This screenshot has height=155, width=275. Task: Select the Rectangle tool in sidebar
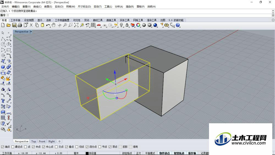pyautogui.click(x=9, y=50)
